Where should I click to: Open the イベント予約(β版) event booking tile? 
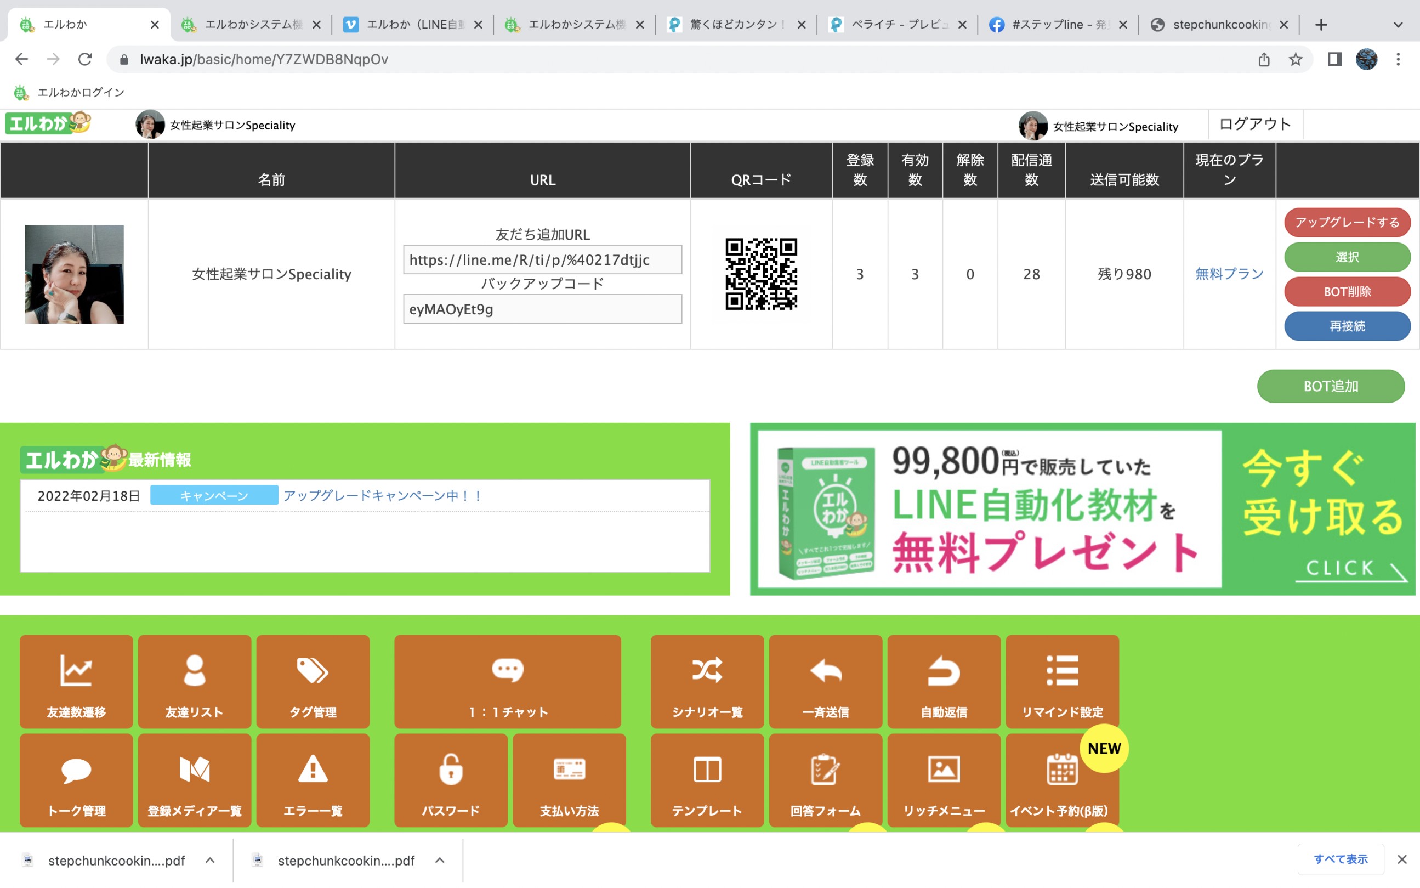click(1063, 780)
